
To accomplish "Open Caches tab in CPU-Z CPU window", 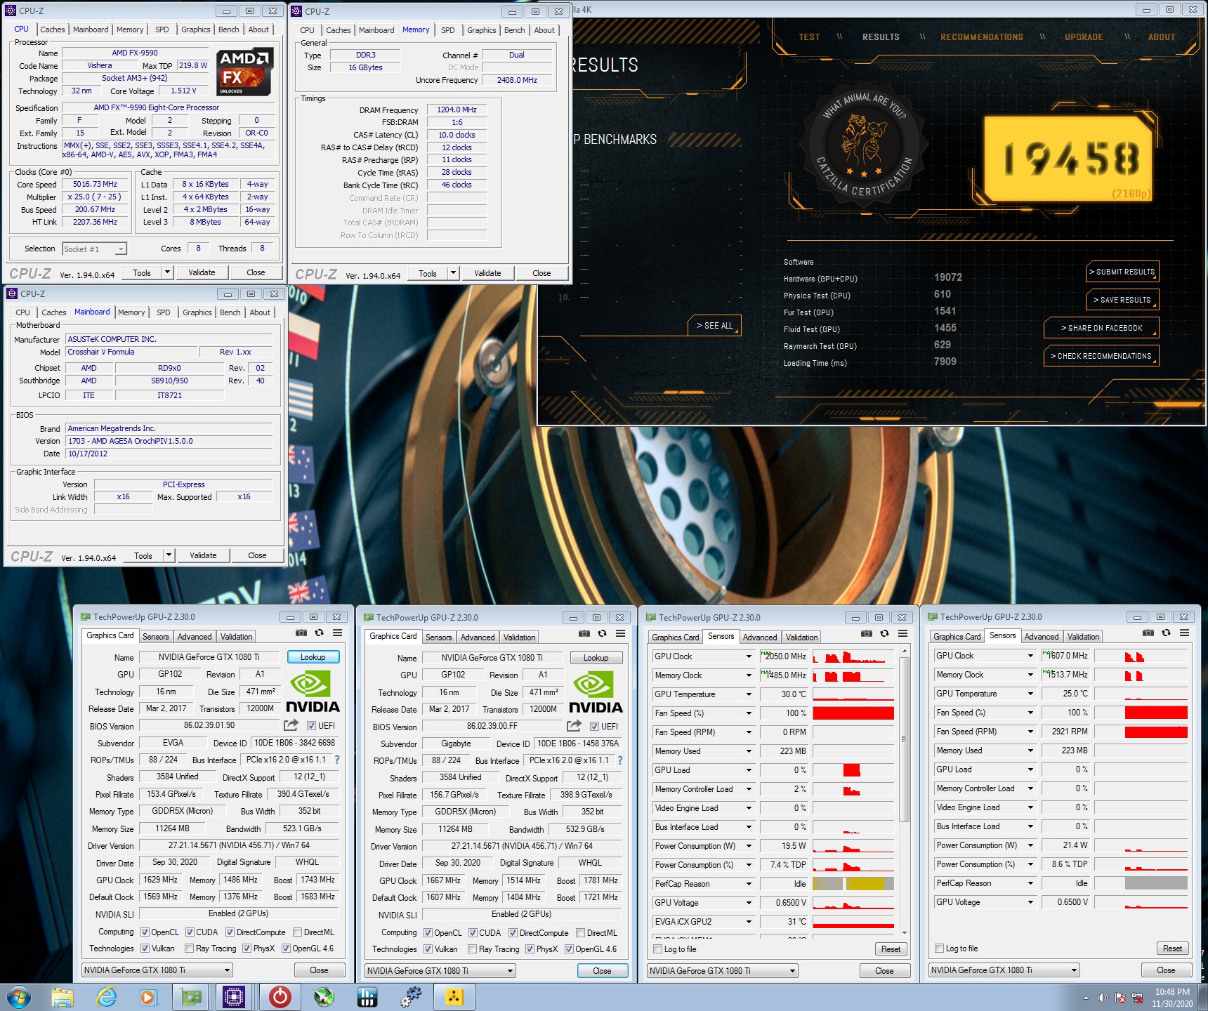I will click(53, 29).
